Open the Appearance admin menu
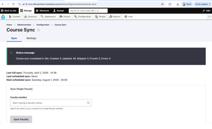 [x=48, y=16]
